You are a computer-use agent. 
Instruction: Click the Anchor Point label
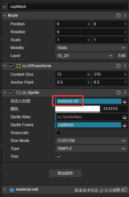tap(22, 82)
